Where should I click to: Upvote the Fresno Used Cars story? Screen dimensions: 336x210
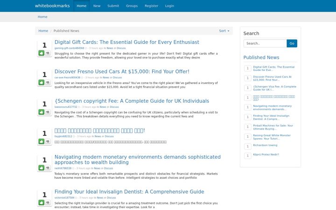tap(42, 82)
